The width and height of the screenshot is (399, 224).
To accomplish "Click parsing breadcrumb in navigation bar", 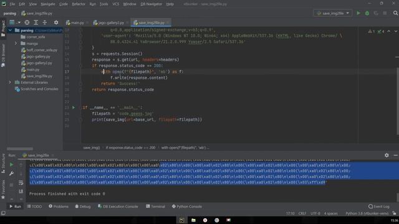I will 10,13.
